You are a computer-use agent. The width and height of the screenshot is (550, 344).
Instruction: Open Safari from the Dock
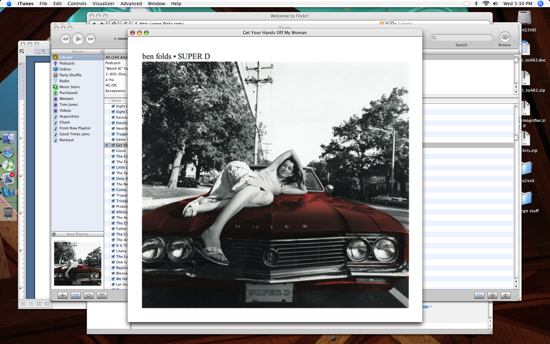point(8,152)
